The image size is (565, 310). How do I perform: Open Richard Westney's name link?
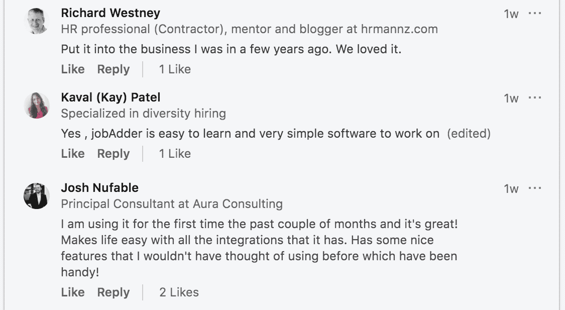pyautogui.click(x=110, y=13)
